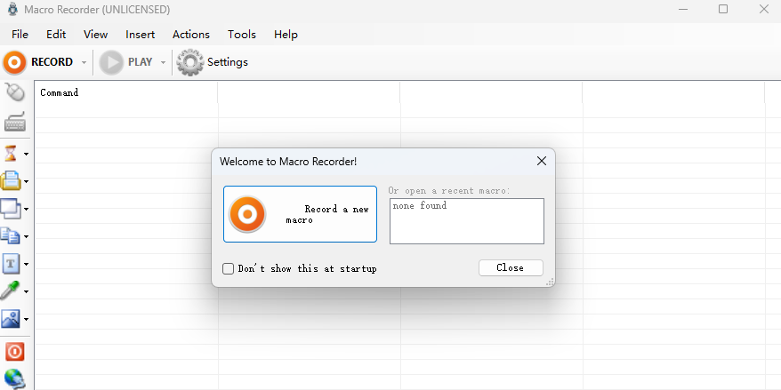
Task: Expand the RECORD button dropdown arrow
Action: (84, 62)
